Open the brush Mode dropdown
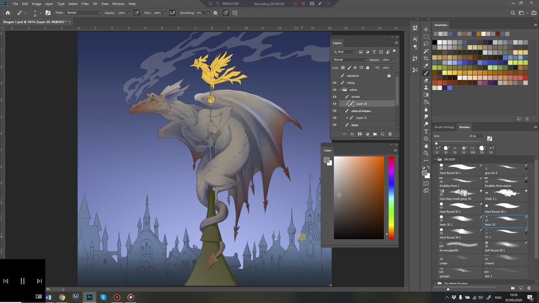Screen dimensions: 539x303 83,13
